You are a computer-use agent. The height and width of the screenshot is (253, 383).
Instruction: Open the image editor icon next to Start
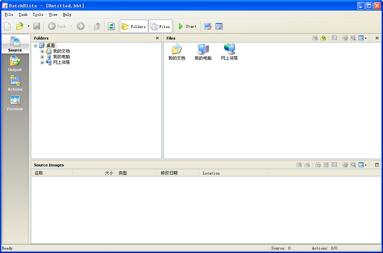208,26
